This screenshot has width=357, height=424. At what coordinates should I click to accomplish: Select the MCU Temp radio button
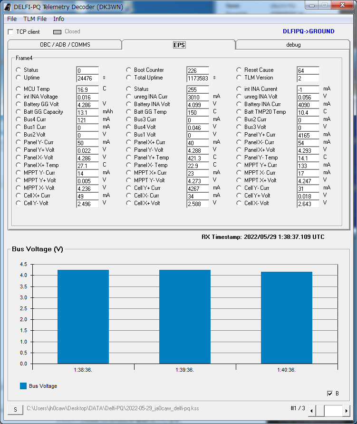(18, 89)
